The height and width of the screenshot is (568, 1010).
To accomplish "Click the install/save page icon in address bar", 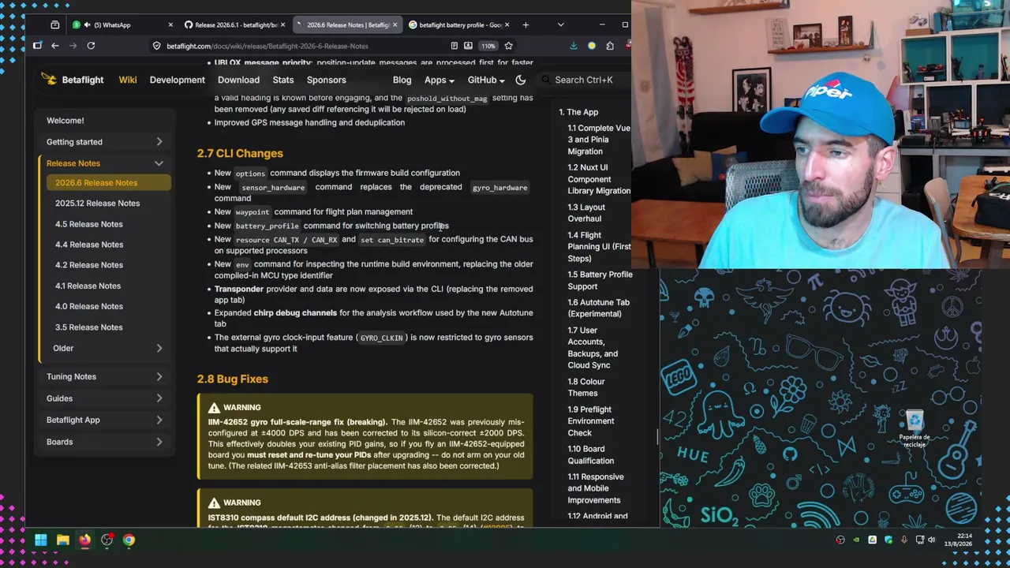I will pyautogui.click(x=468, y=46).
